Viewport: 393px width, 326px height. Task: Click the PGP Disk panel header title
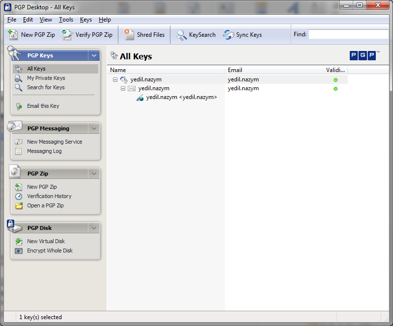pos(39,228)
